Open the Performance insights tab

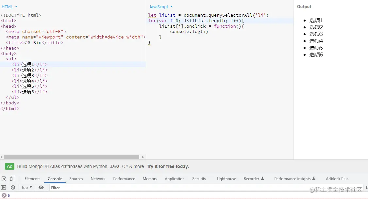[x=295, y=178]
